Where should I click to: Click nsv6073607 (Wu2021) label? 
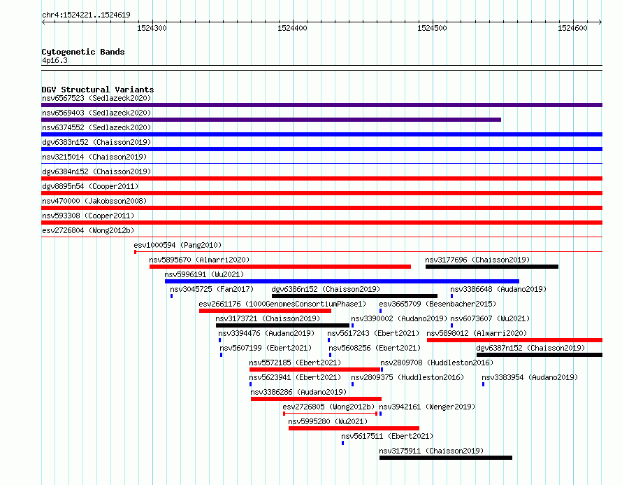[x=490, y=318]
